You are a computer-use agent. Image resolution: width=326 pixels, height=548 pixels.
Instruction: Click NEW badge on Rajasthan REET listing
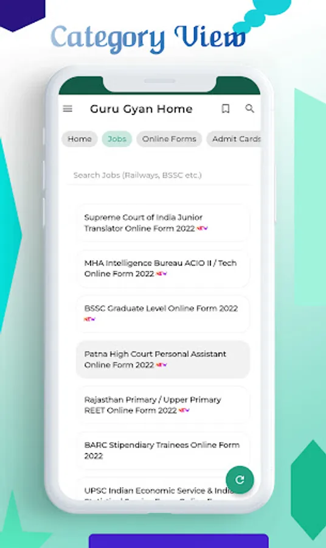[x=184, y=410]
